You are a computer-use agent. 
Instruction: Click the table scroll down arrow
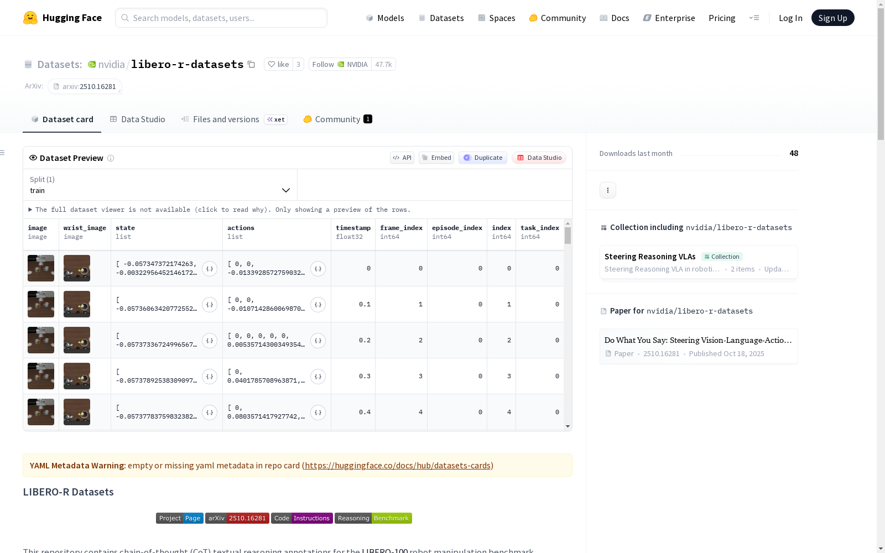coord(568,426)
